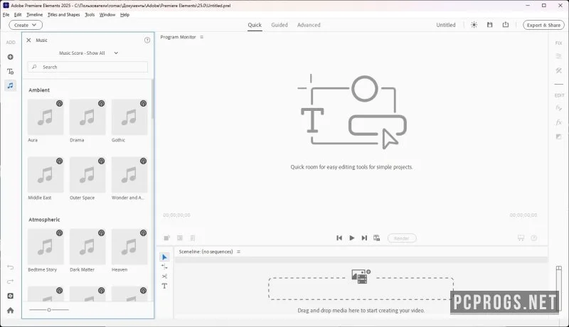Switch to the Guided tab
Image resolution: width=569 pixels, height=327 pixels.
point(280,25)
